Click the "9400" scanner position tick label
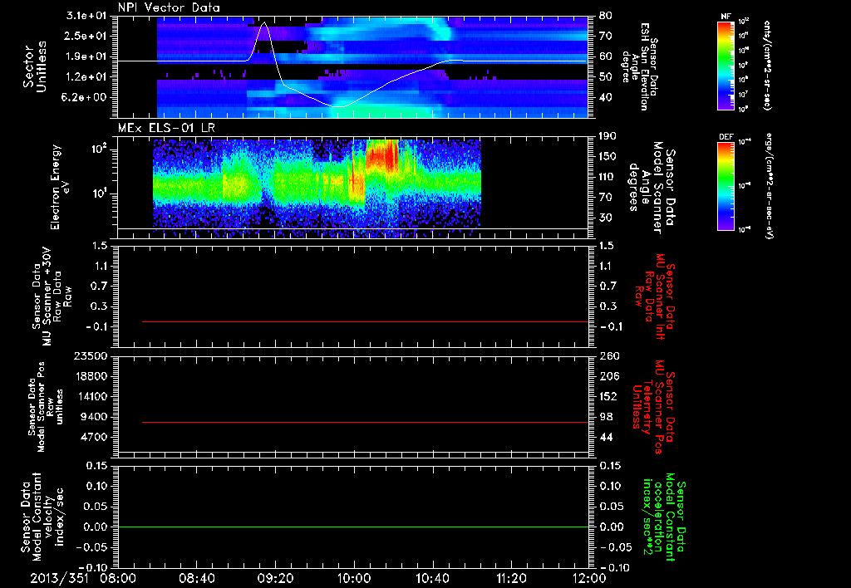The height and width of the screenshot is (588, 851). click(x=93, y=417)
